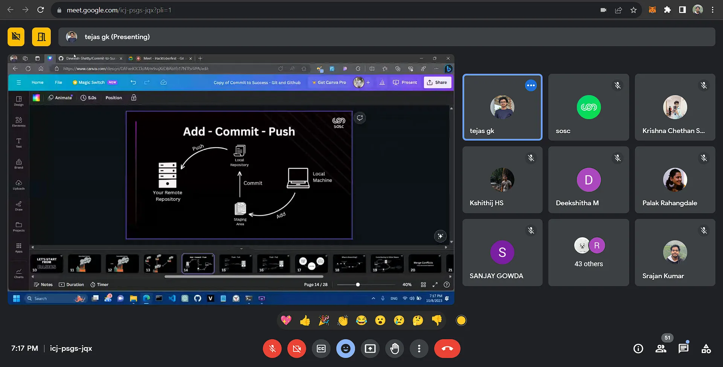This screenshot has height=367, width=723.
Task: Show the participants list of 51 people
Action: tap(661, 349)
